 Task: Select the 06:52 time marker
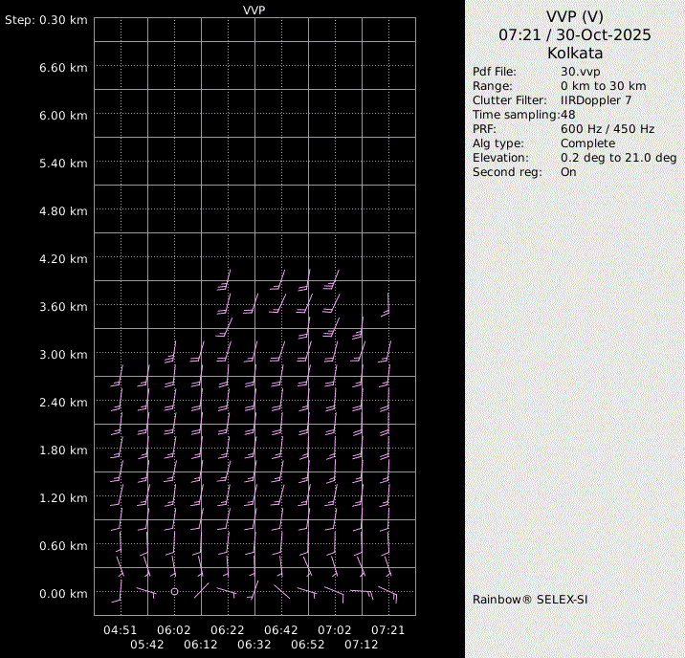(308, 645)
